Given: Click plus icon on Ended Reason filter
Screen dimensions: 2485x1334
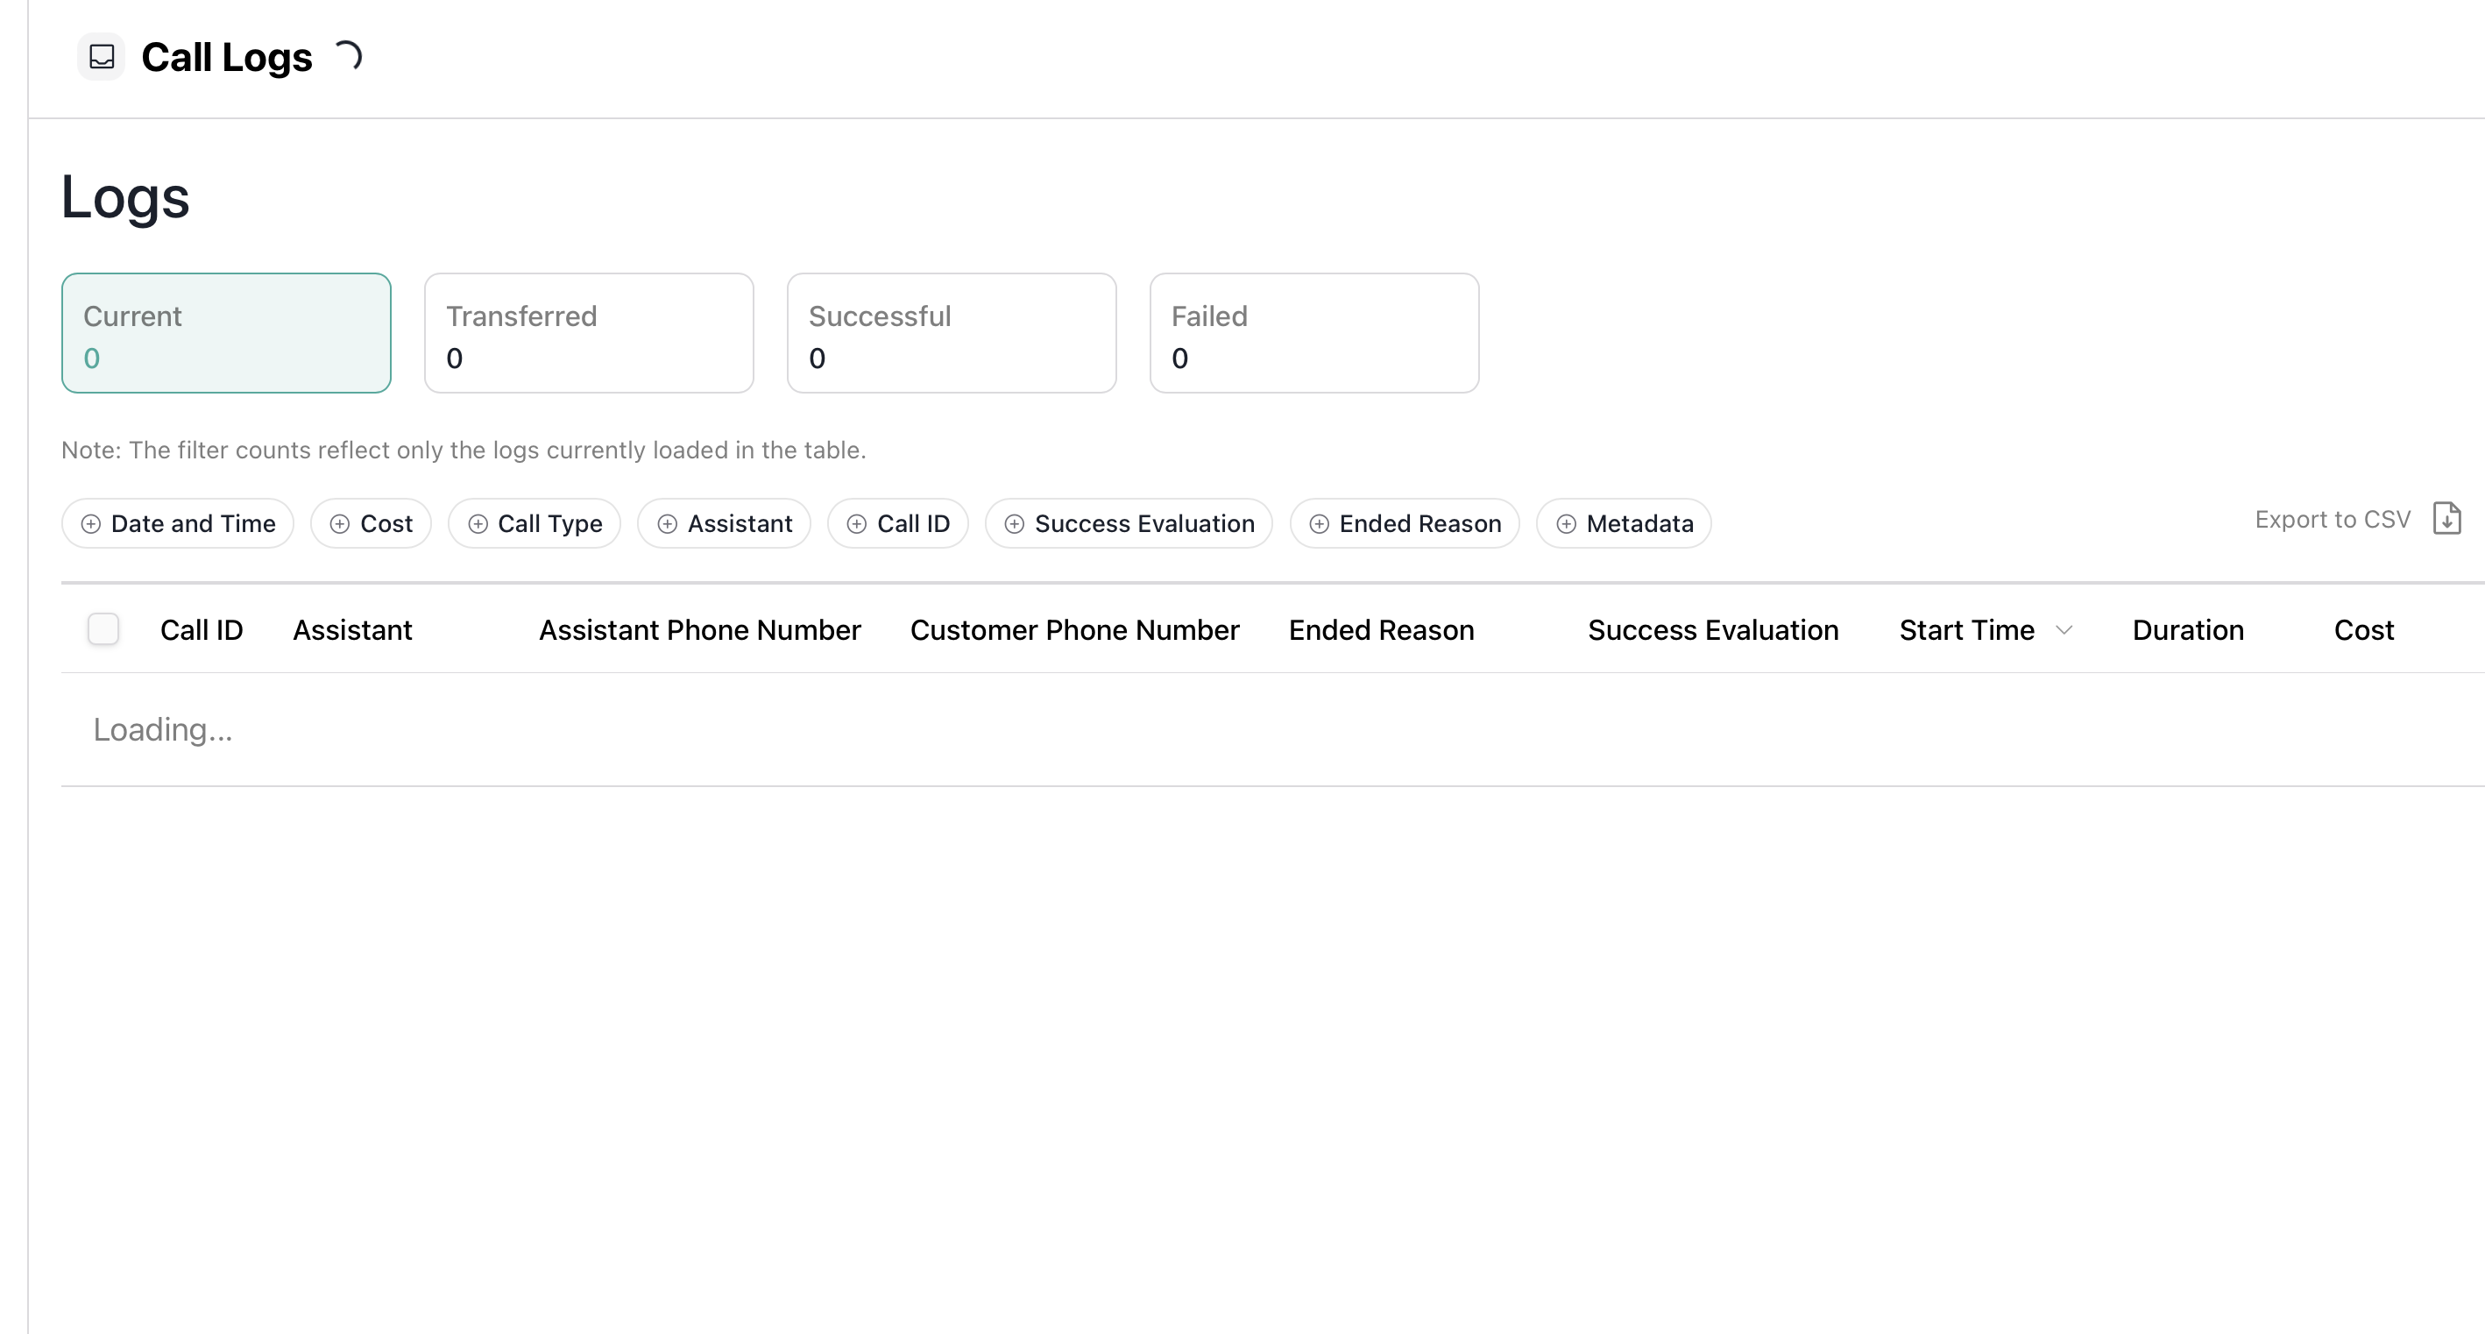Looking at the screenshot, I should pyautogui.click(x=1319, y=524).
